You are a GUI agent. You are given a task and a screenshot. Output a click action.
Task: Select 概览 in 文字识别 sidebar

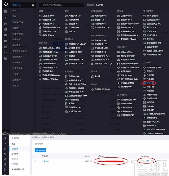pyautogui.click(x=13, y=144)
